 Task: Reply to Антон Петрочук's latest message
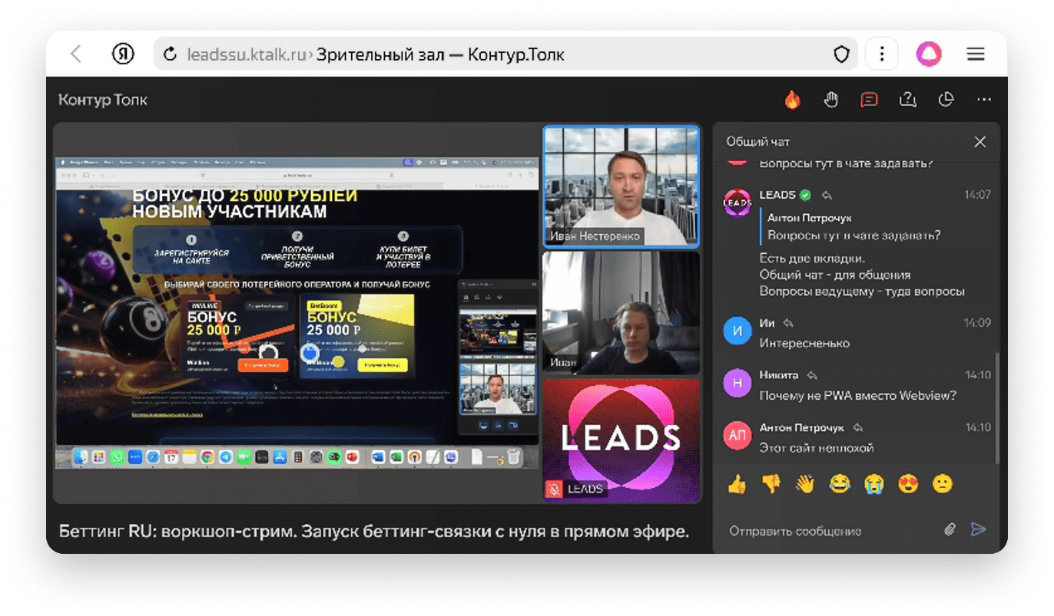pyautogui.click(x=858, y=427)
